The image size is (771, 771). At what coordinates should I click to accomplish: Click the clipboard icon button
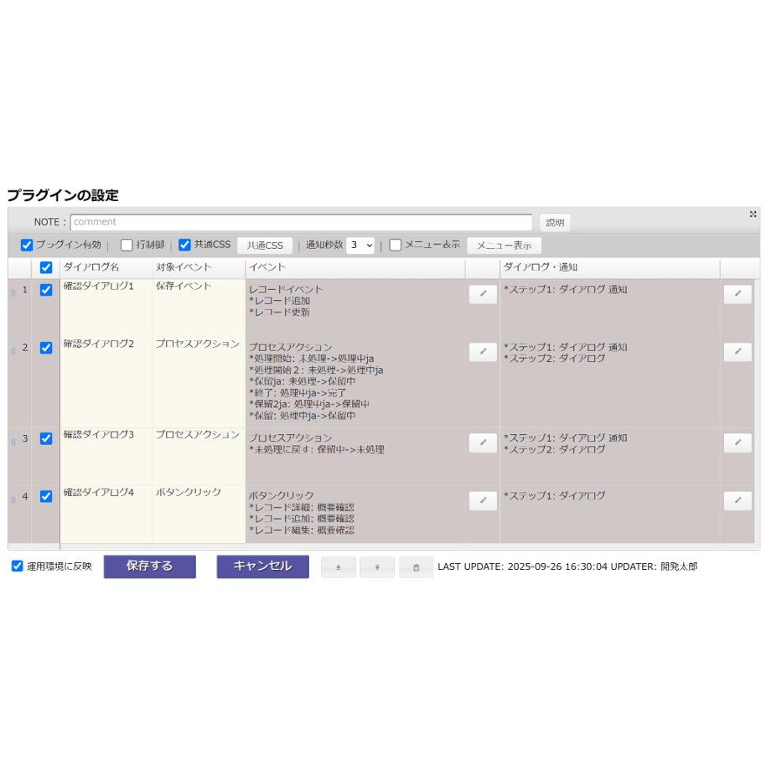416,567
